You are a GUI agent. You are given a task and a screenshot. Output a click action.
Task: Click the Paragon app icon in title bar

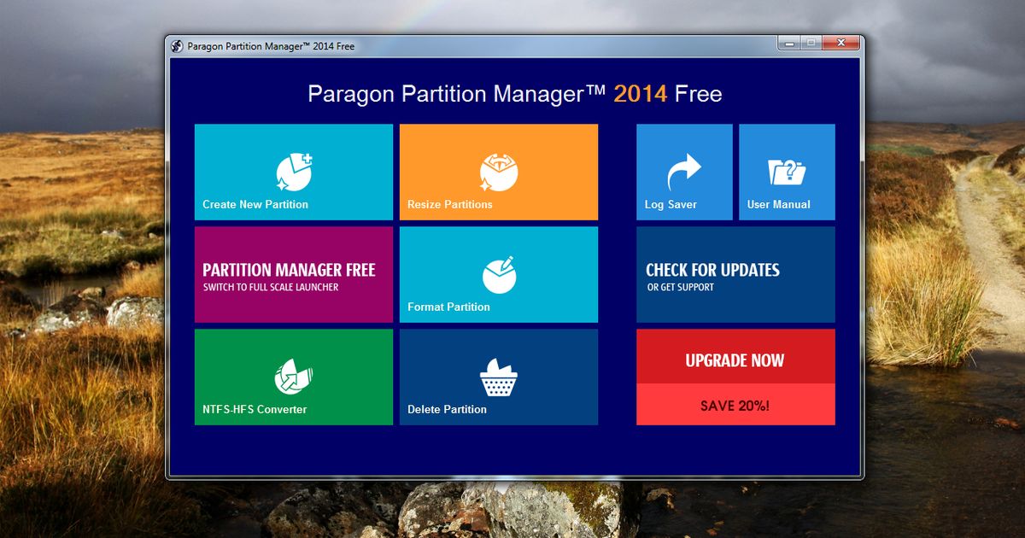point(177,46)
